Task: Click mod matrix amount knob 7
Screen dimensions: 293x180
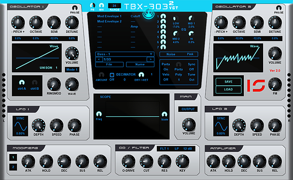Action: (x=163, y=47)
